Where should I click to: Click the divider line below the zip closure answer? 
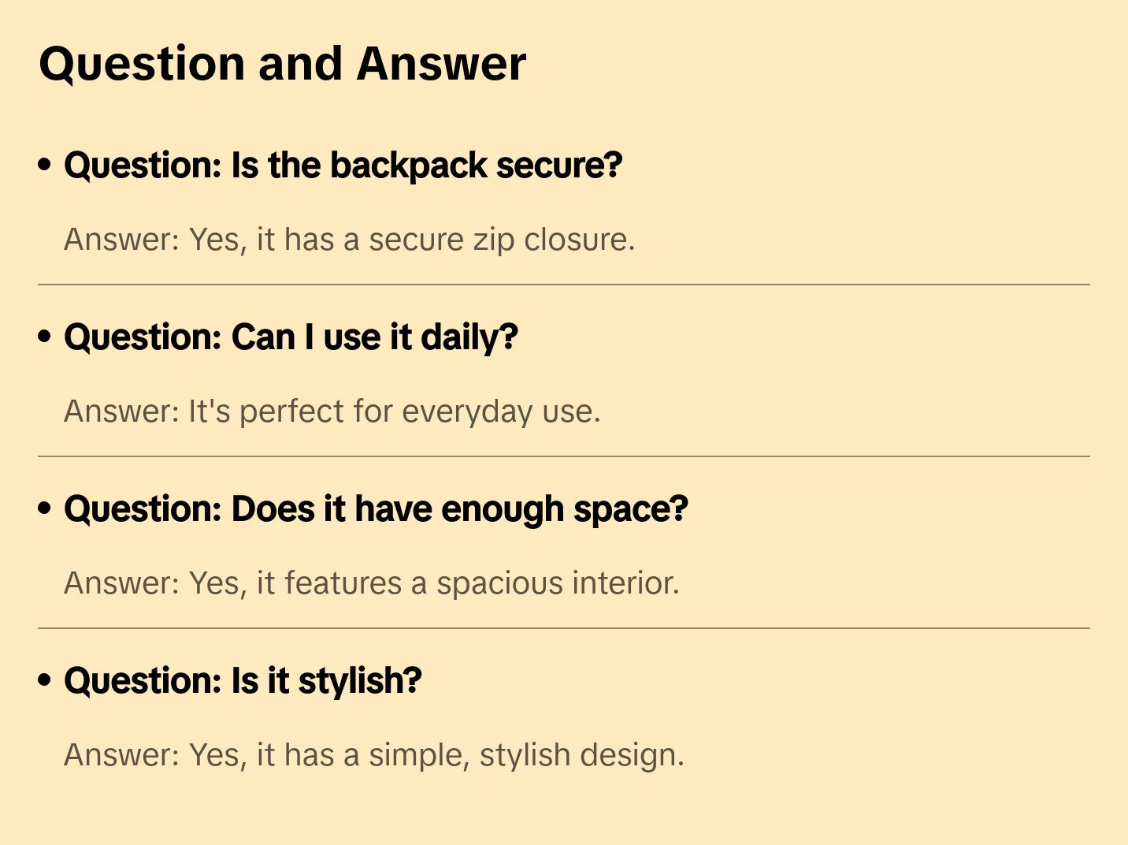pos(564,285)
